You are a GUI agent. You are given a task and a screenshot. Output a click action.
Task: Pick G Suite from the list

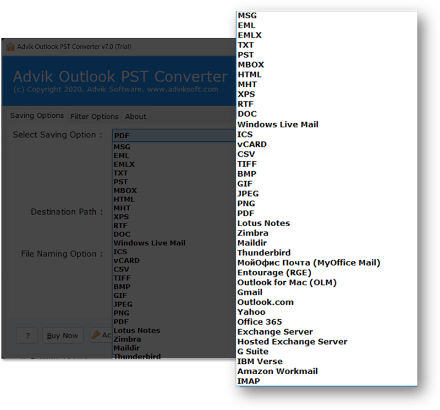[x=253, y=351]
